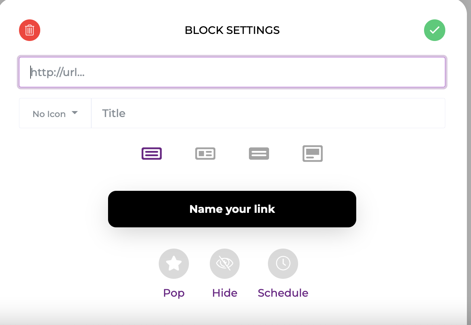
Task: Select the large image preview layout icon
Action: [x=312, y=154]
